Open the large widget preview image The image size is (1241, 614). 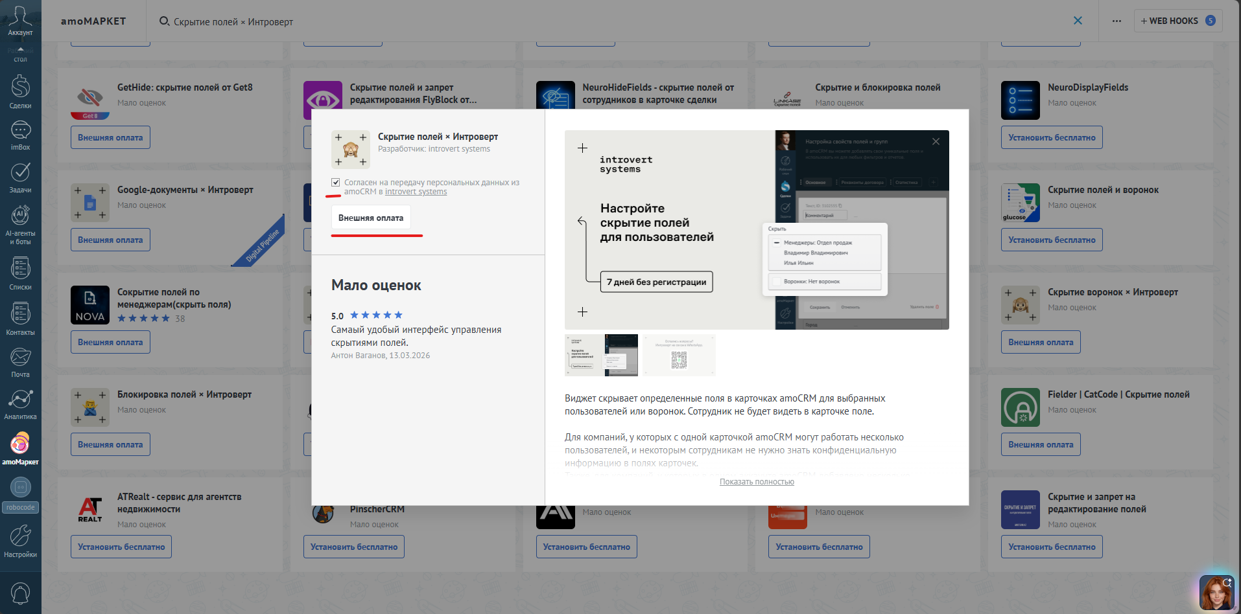click(x=757, y=230)
